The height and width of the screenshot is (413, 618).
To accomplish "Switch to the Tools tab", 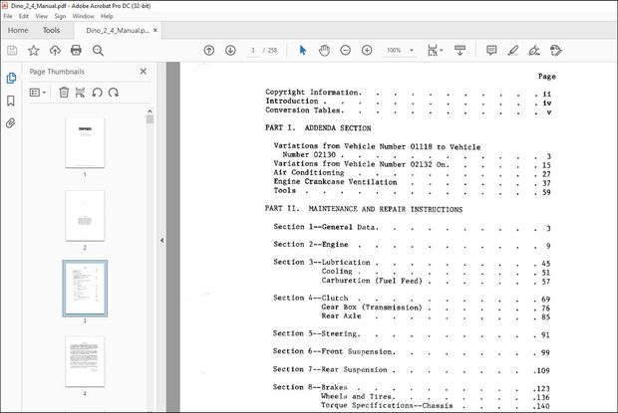I will (x=51, y=30).
